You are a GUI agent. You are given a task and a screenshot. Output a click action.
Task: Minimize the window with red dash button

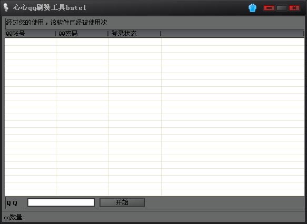[269, 8]
